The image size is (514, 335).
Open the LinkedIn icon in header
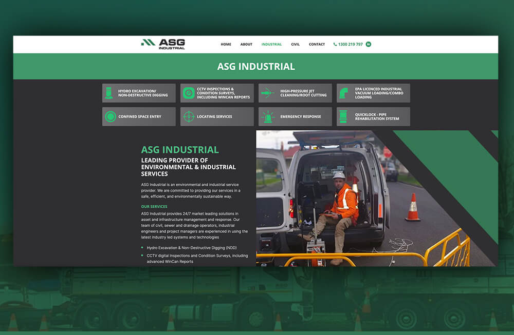(369, 44)
